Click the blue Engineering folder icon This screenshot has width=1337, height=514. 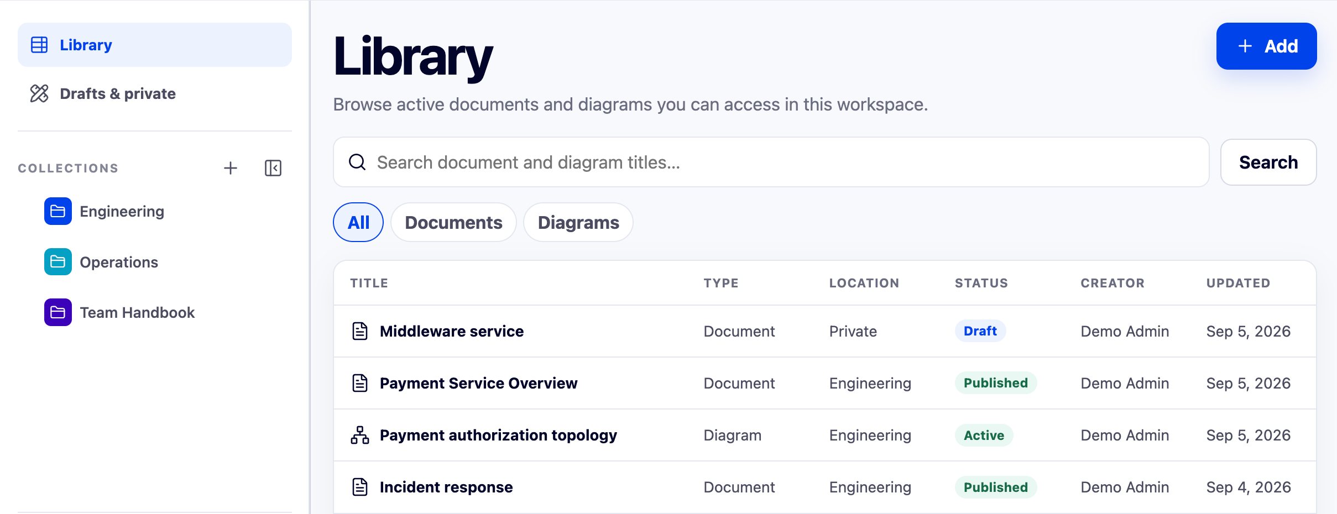[58, 211]
